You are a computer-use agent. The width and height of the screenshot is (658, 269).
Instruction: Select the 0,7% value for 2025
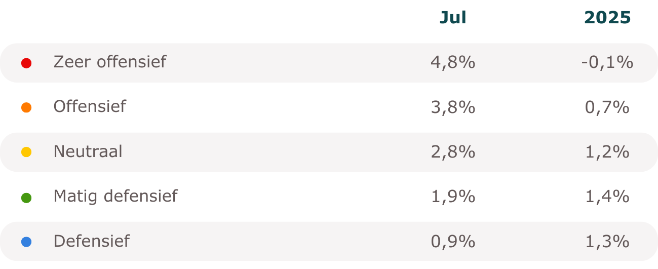click(607, 107)
